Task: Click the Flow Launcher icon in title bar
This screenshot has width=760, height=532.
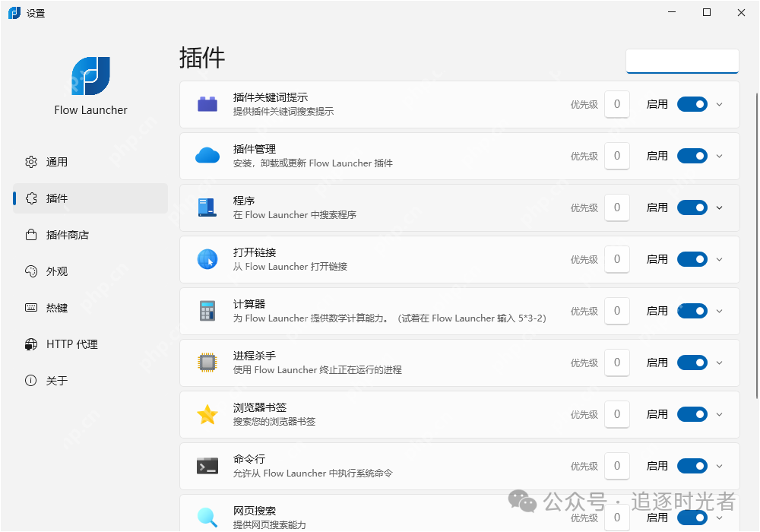Action: (14, 13)
